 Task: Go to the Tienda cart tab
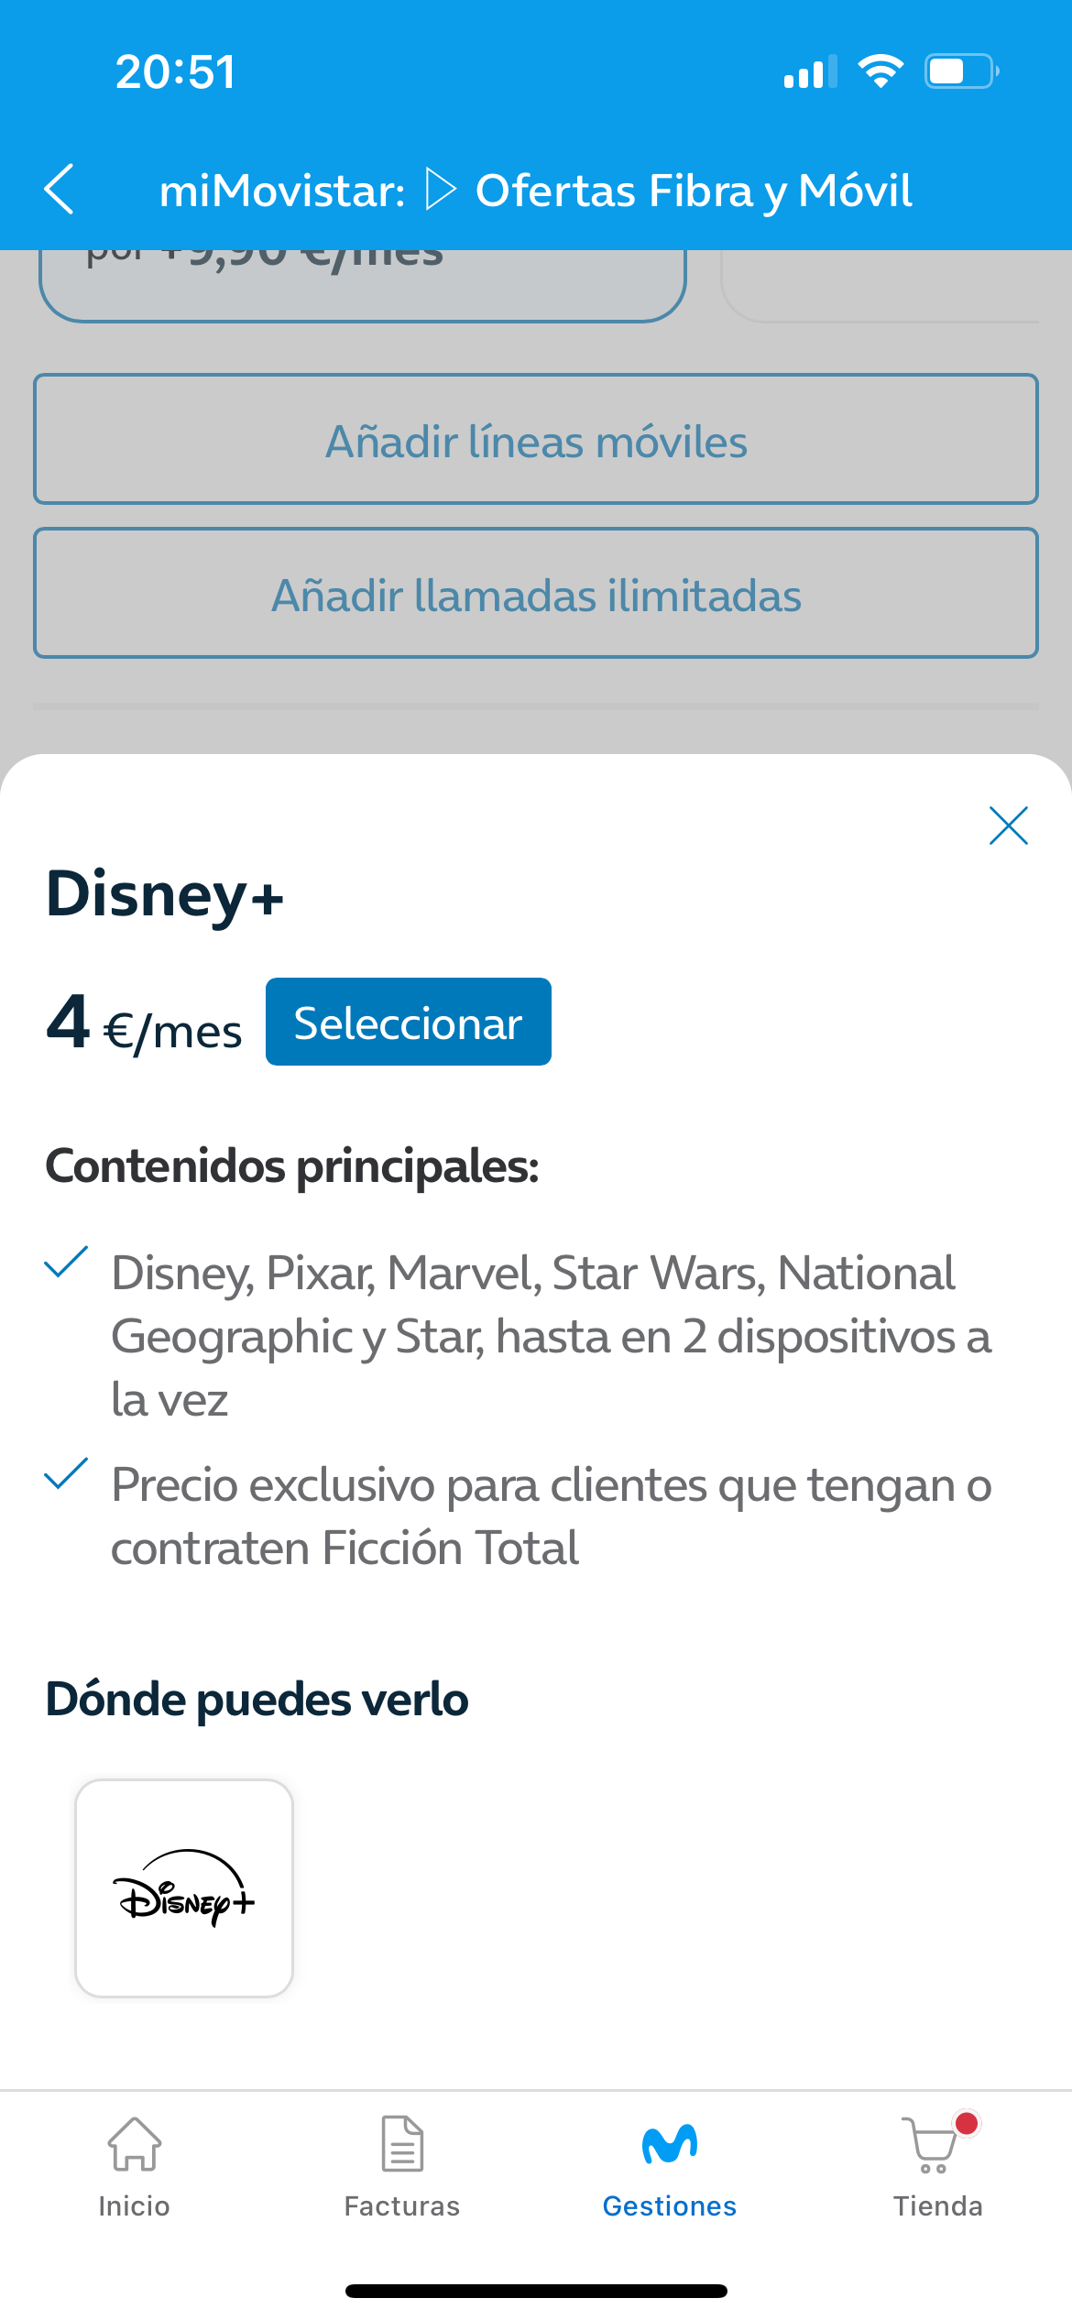937,2167
